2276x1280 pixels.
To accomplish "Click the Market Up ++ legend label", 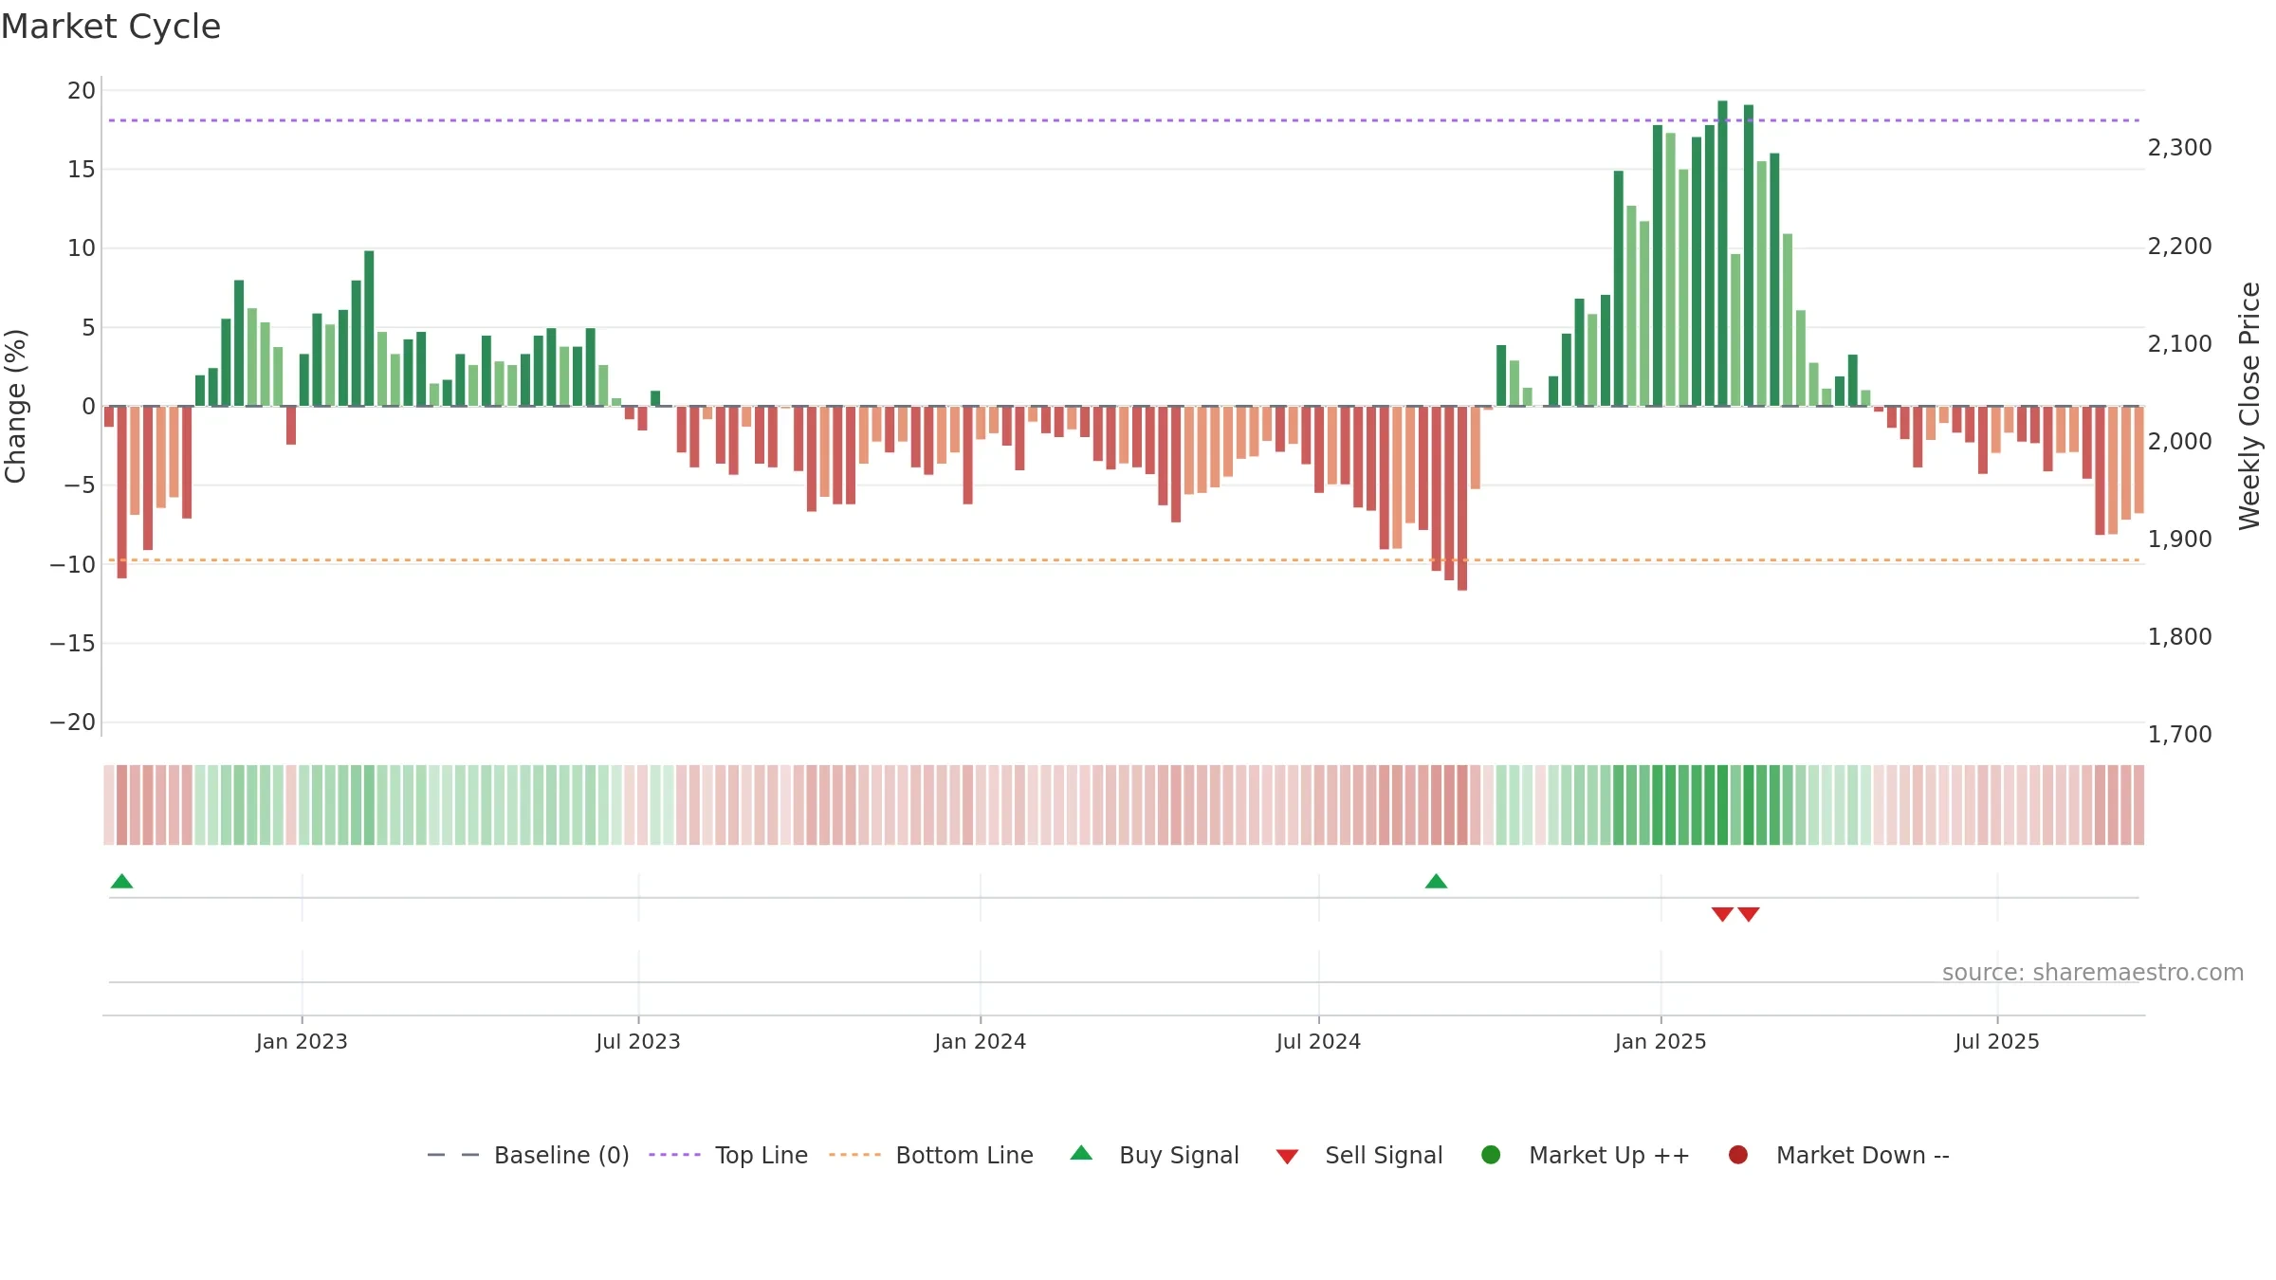I will 1609,1155.
